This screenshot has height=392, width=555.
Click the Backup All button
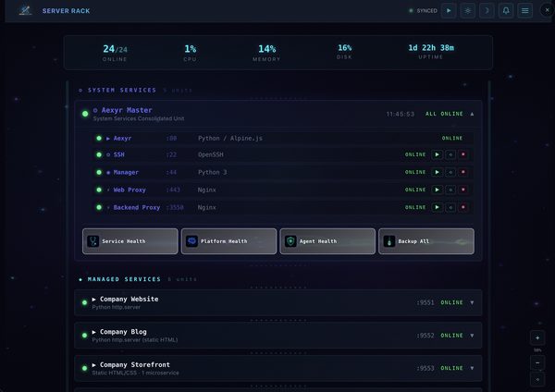point(426,241)
